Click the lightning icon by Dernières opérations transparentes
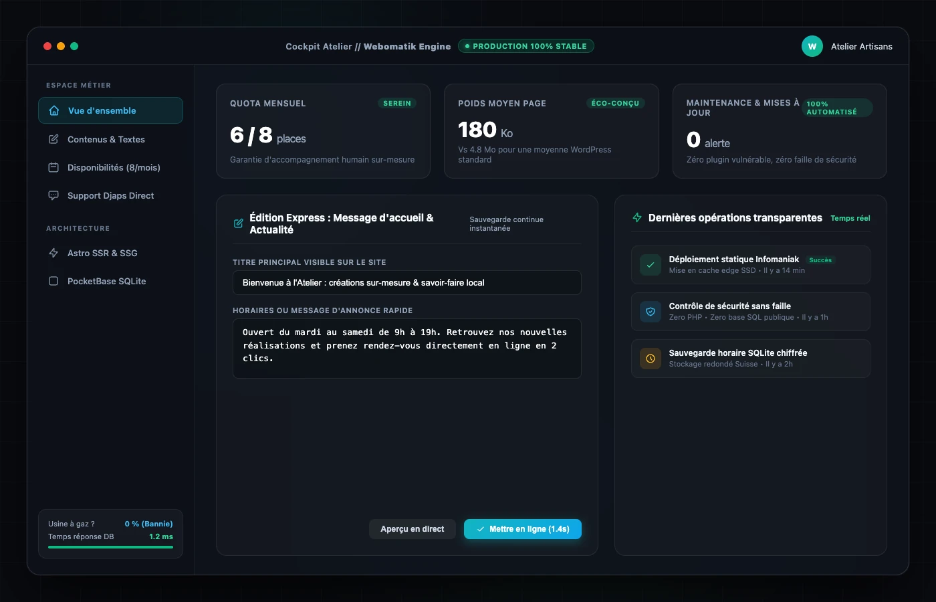This screenshot has width=936, height=602. [637, 217]
